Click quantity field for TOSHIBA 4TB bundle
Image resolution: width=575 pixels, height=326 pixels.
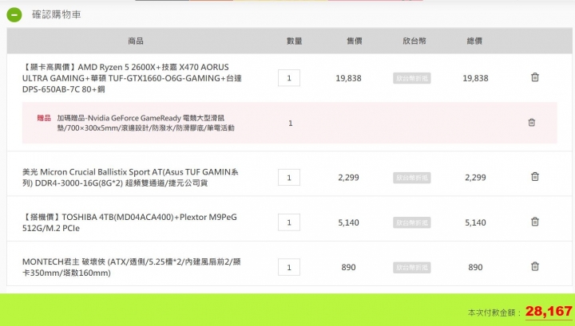coord(289,222)
